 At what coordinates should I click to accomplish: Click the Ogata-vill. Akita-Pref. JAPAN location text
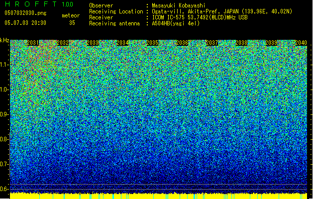coord(222,11)
